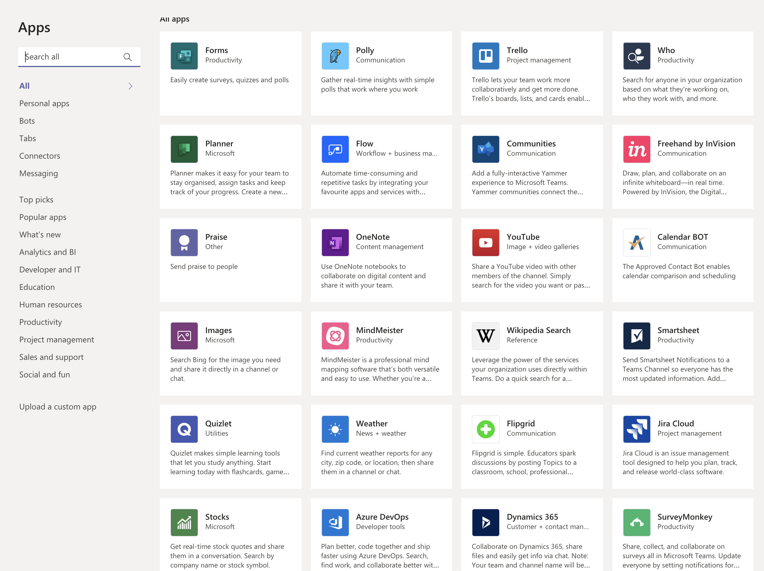The image size is (764, 571).
Task: Click the Stocks description text
Action: click(227, 556)
